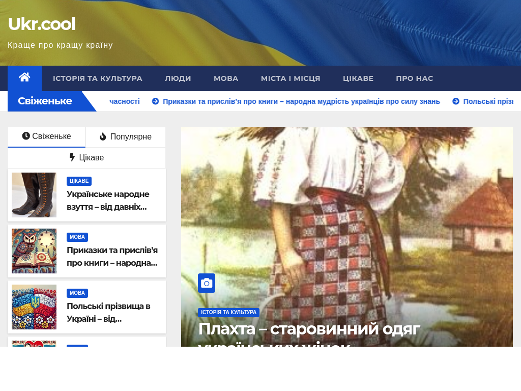
Task: Click ІСТОРІЯ ТА КУЛЬТУРА tag on featured image
Action: (228, 312)
